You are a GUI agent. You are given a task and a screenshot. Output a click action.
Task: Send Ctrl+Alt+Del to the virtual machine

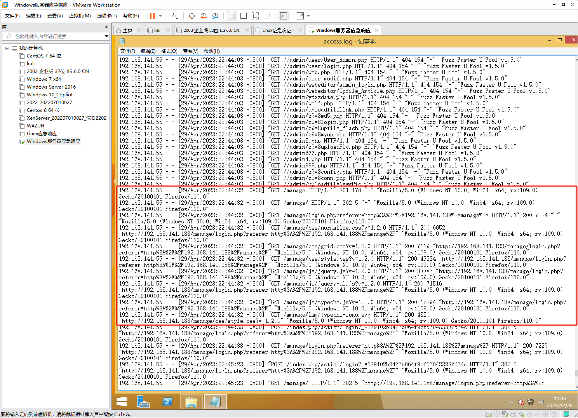point(175,16)
